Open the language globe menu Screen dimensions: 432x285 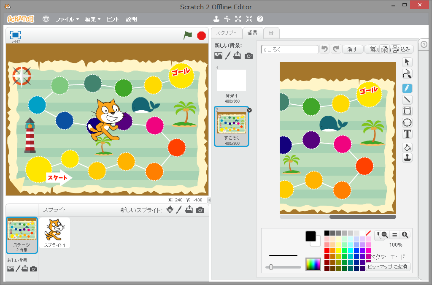[x=46, y=19]
